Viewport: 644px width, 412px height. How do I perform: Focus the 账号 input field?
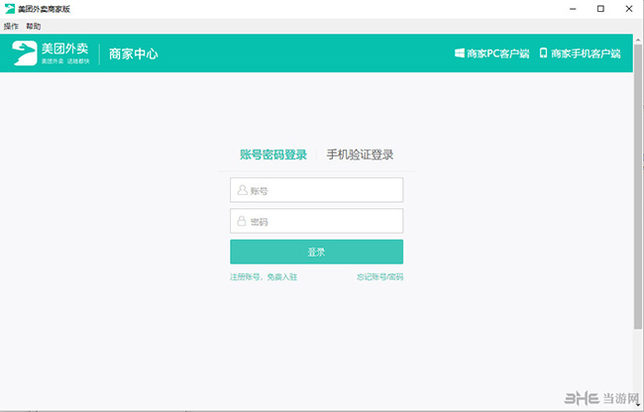point(317,190)
